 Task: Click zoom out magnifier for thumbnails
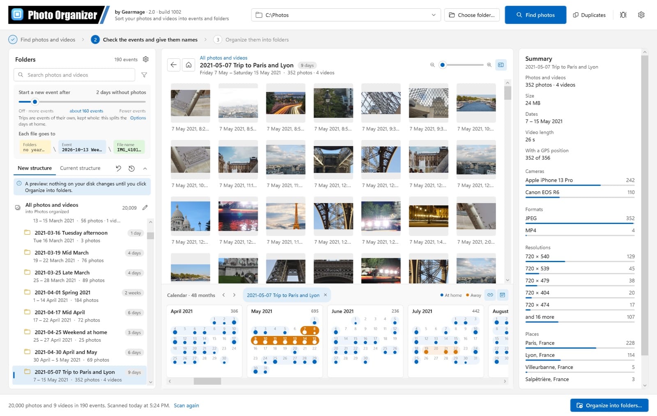pos(432,65)
